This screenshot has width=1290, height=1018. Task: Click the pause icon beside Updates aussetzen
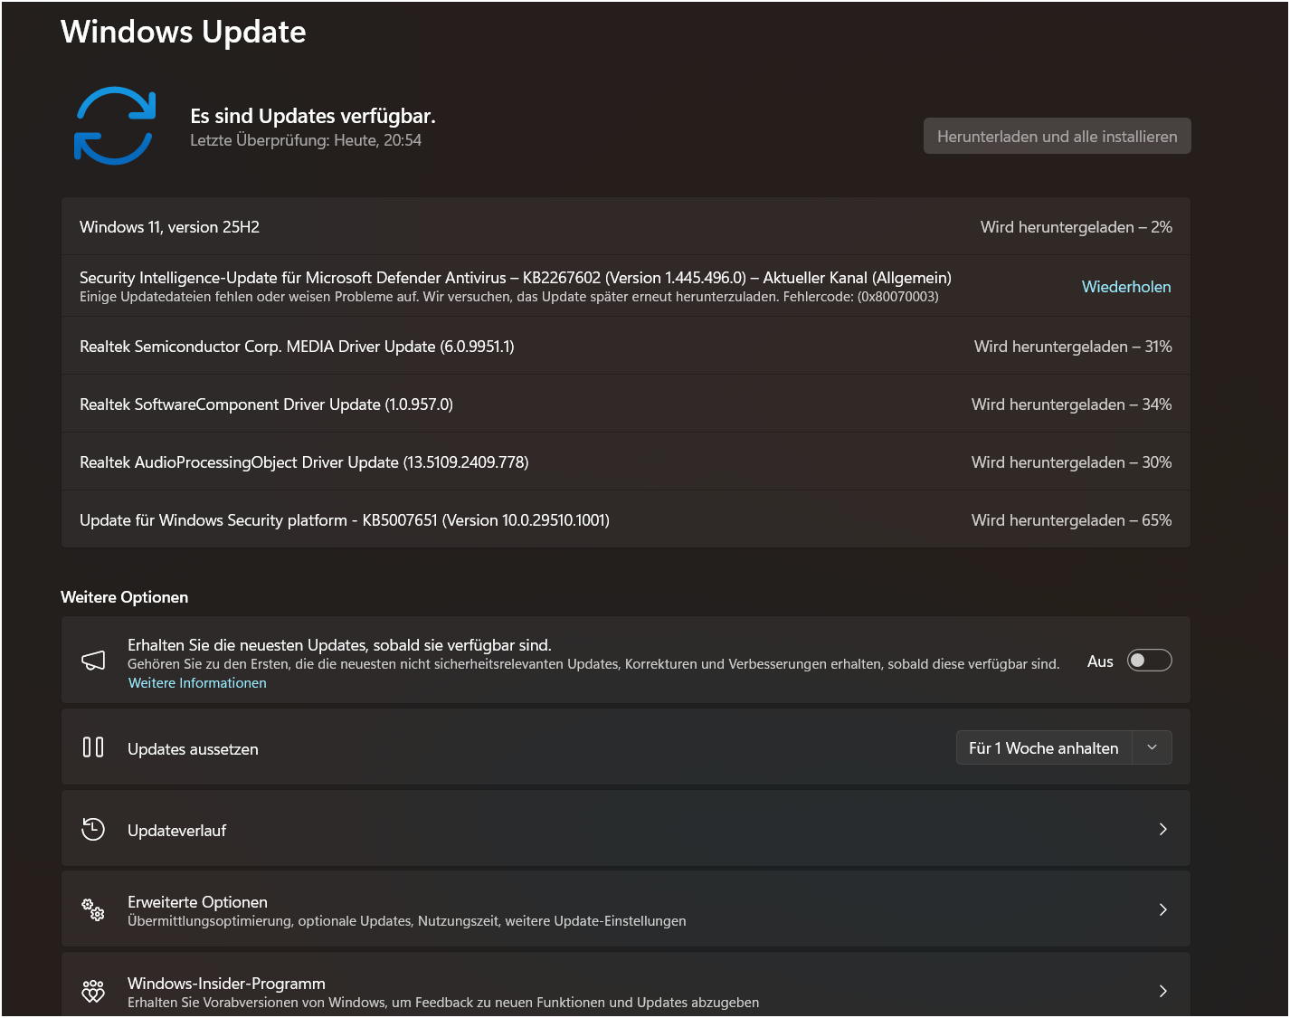pos(93,747)
